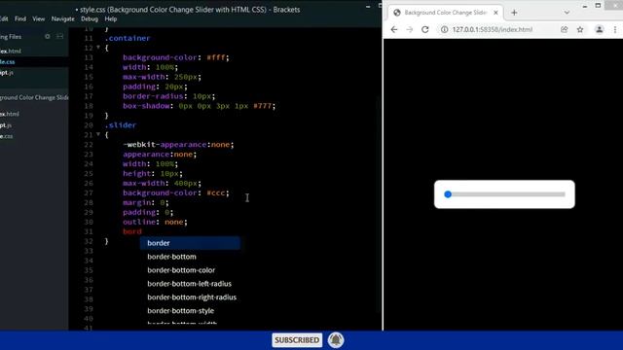Open the project name dropdown in sidebar
The height and width of the screenshot is (350, 623).
coord(34,97)
